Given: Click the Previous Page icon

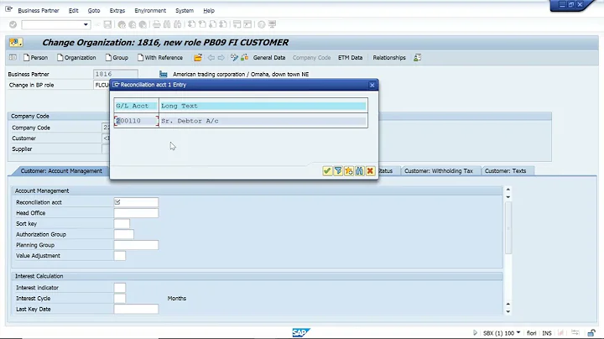Looking at the screenshot, I should [202, 24].
